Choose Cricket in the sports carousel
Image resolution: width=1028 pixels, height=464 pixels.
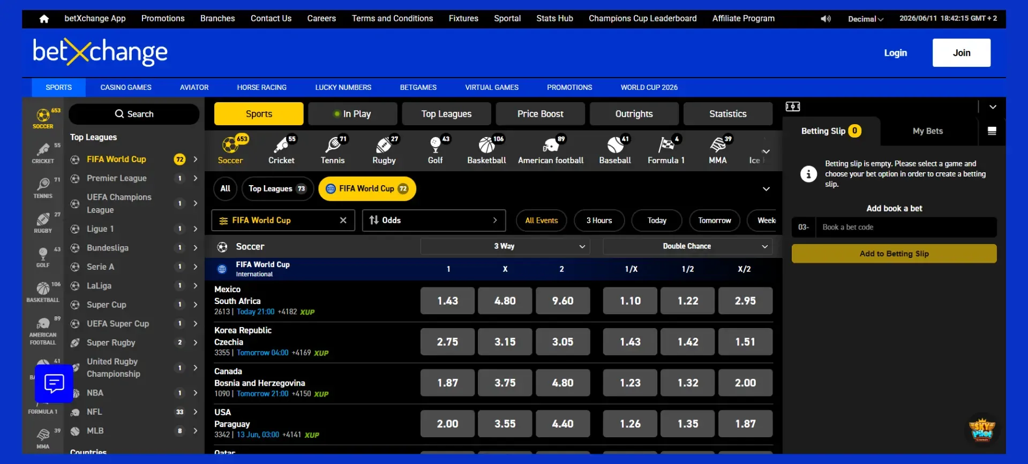281,150
